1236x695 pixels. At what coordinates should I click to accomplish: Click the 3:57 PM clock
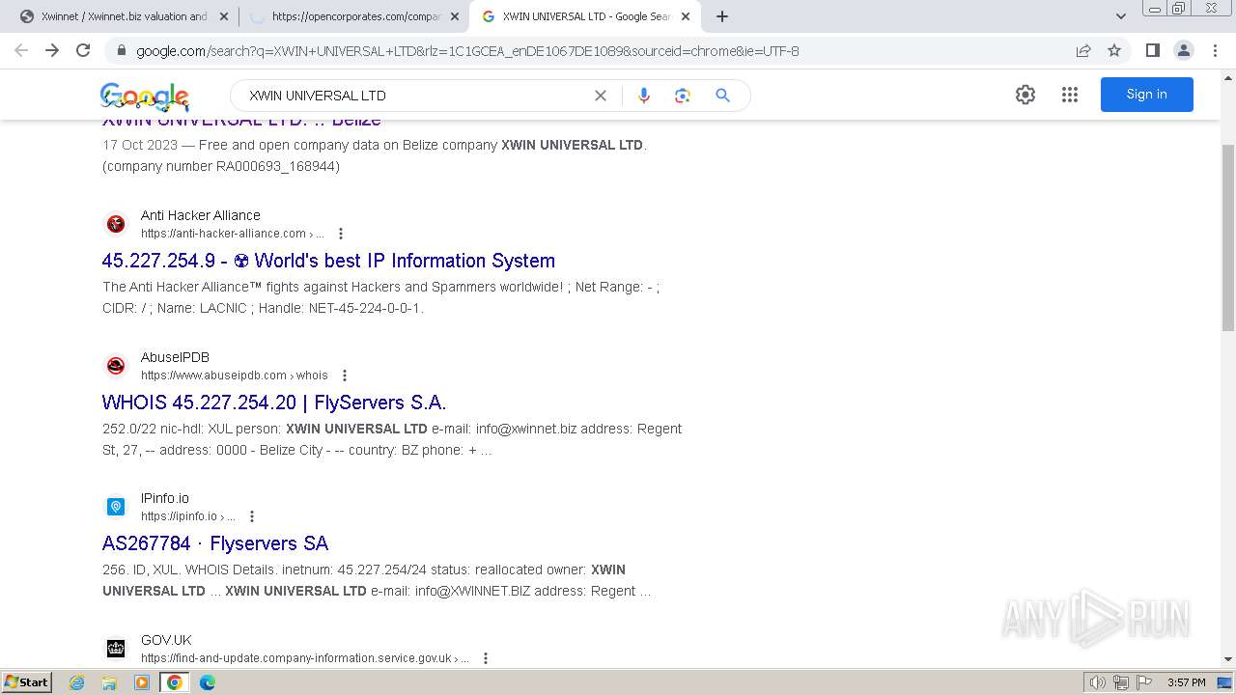point(1186,682)
